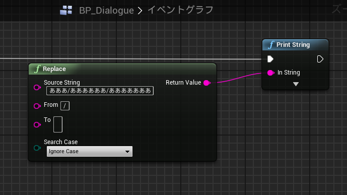Expand Print String advanced options arrow
The image size is (347, 195).
(296, 84)
